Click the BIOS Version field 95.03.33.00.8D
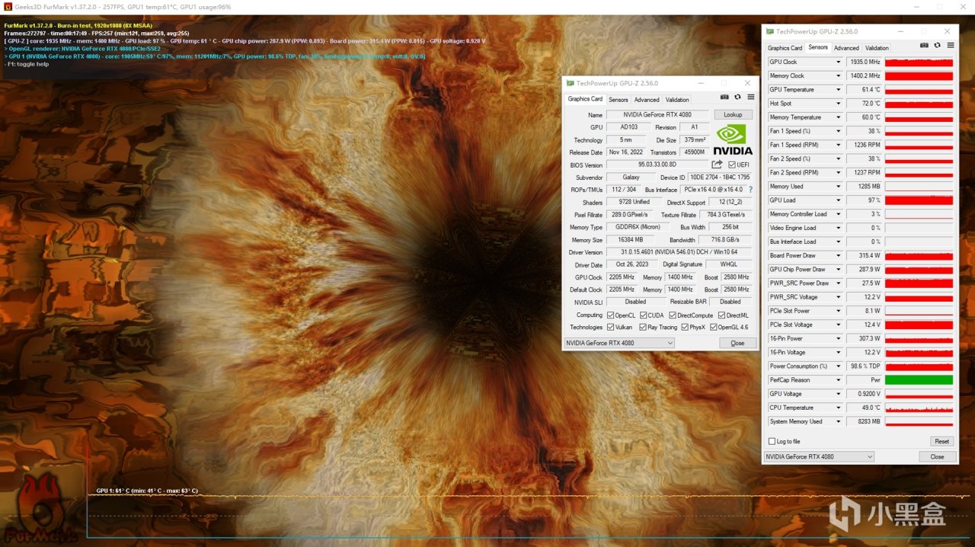975x547 pixels. coord(657,165)
